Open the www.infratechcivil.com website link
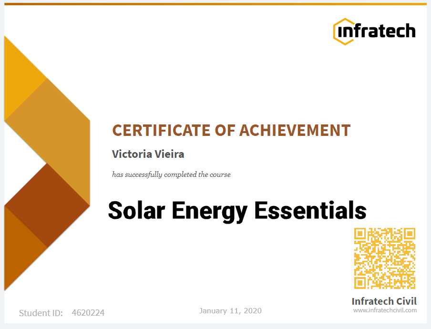 click(384, 309)
